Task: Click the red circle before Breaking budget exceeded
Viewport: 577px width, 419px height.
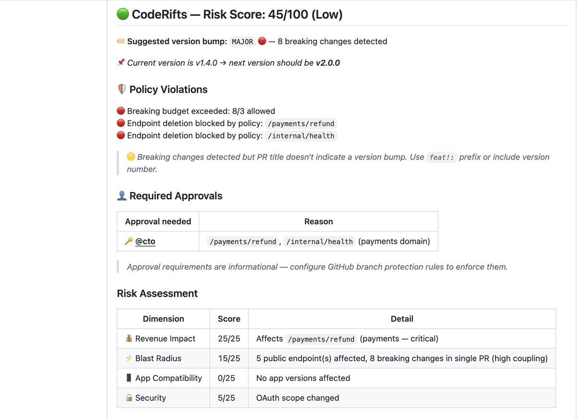Action: point(121,111)
